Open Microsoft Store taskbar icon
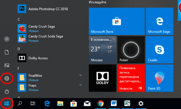Screen dimensions: 181x109 coord(74,104)
